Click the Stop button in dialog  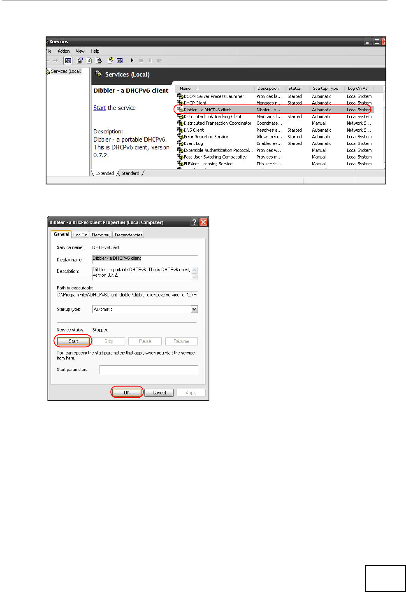109,341
